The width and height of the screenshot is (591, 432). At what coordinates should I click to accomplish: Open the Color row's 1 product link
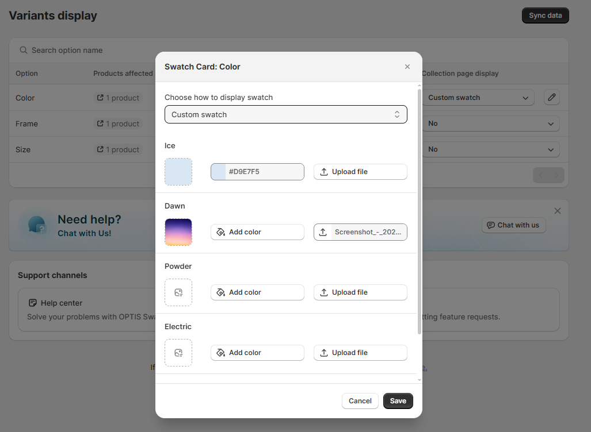pyautogui.click(x=118, y=98)
